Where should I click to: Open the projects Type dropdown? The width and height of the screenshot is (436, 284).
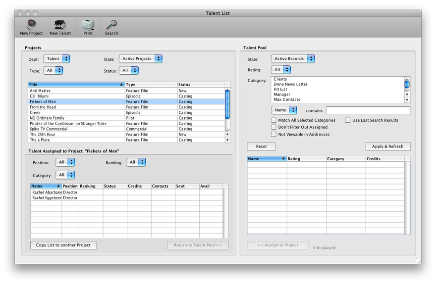click(53, 71)
